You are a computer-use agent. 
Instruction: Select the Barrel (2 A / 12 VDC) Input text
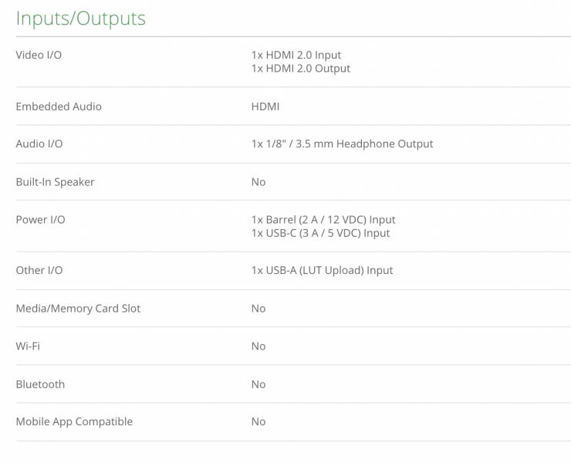(x=323, y=220)
